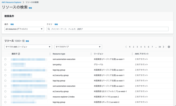Viewport: 176px width, 106px height.
Task: Click the 米国西部 (北カリフォルニア) us-west-1 cell
Action: coord(110,91)
